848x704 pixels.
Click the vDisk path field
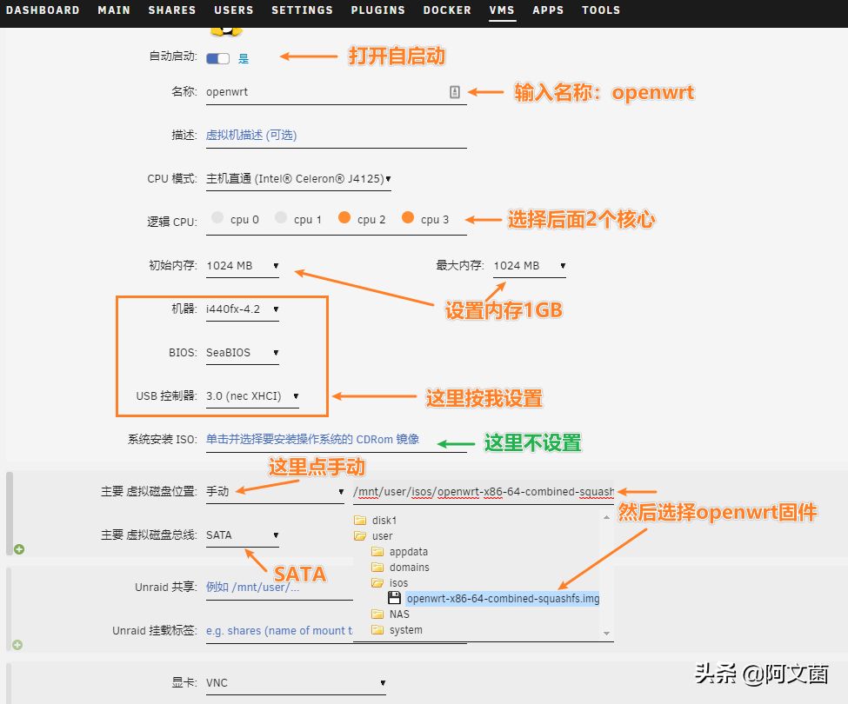pyautogui.click(x=484, y=492)
